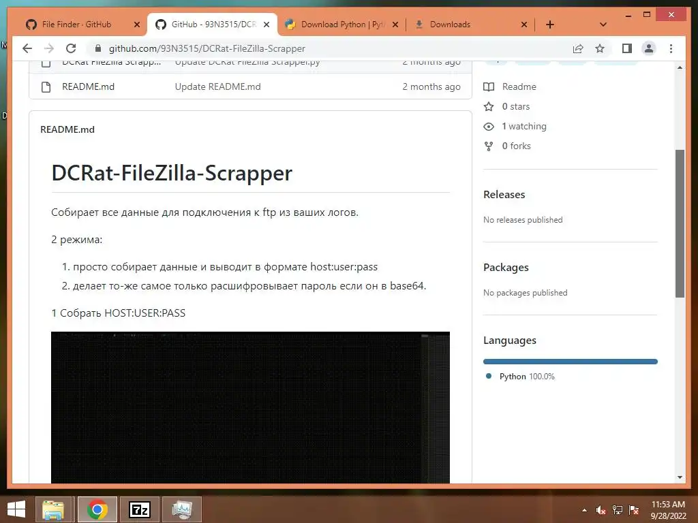Screen dimensions: 698x523
Task: Bookmark this page with the star icon
Action: coord(600,48)
